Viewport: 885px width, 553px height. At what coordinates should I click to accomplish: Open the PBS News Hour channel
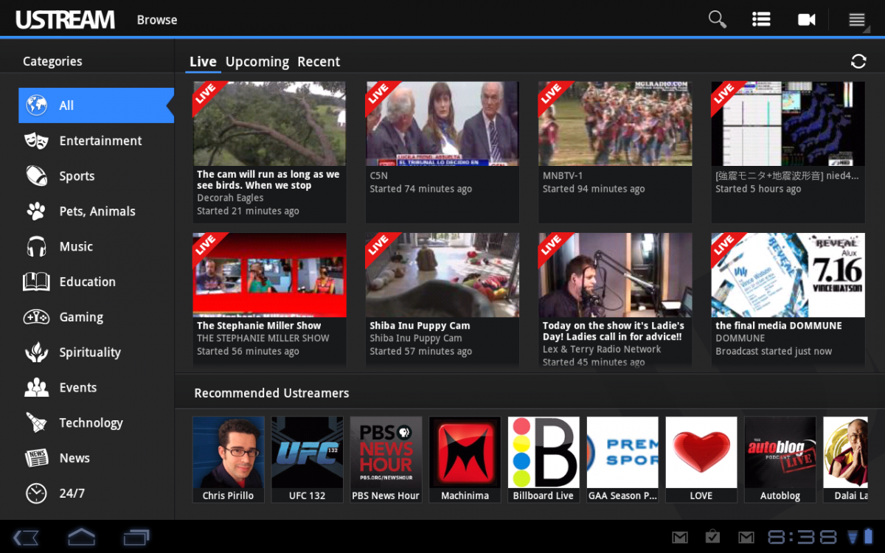click(386, 459)
